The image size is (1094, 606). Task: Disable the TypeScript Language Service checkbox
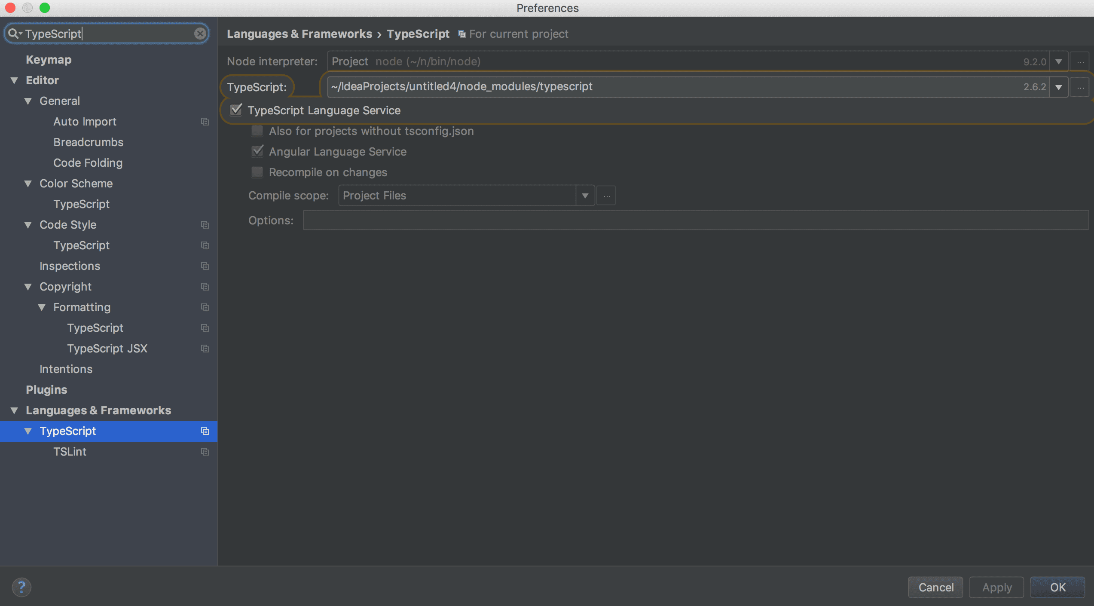236,110
